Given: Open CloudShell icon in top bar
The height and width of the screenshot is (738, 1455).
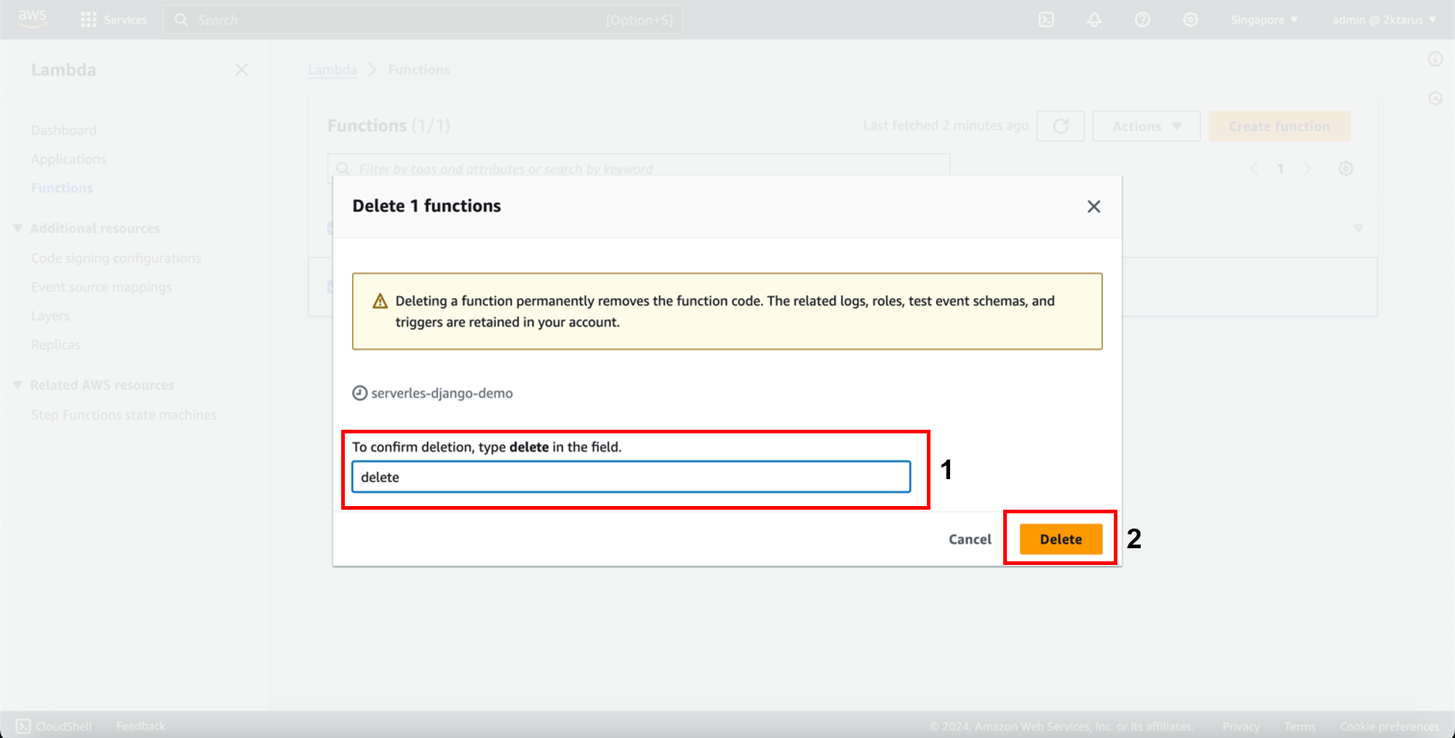Looking at the screenshot, I should click(x=1046, y=20).
